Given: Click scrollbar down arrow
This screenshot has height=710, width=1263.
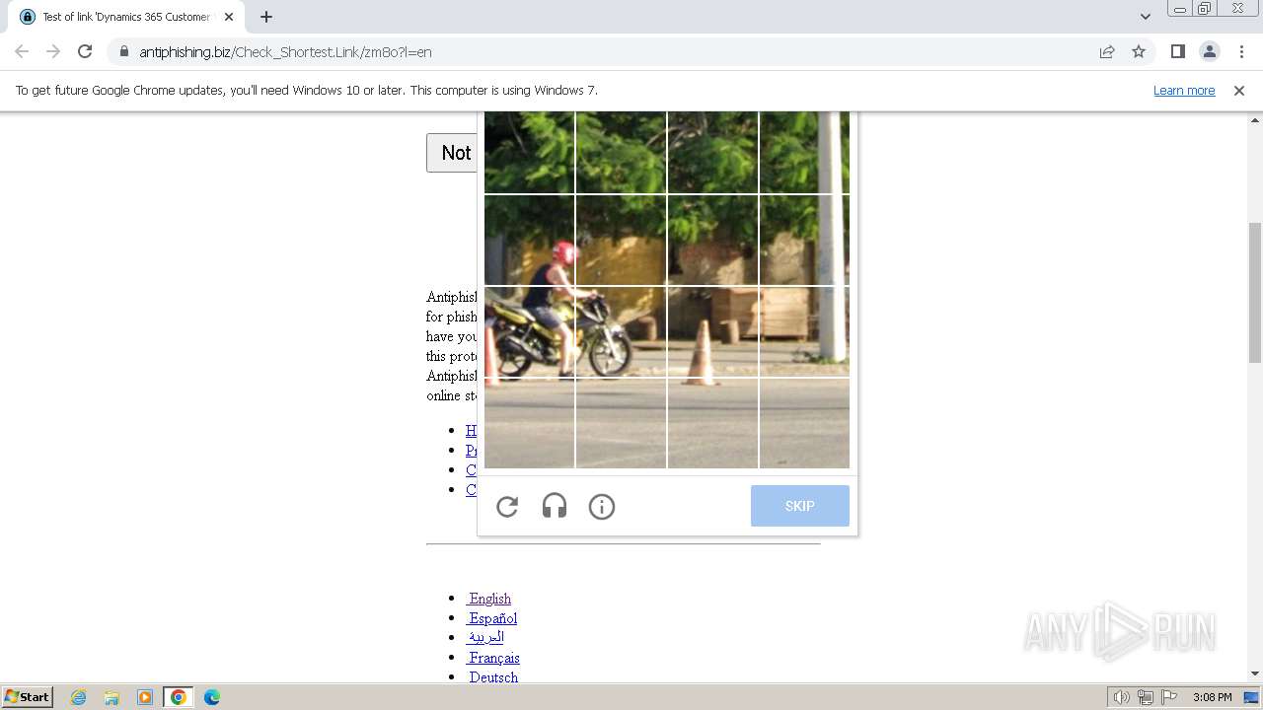Looking at the screenshot, I should 1255,674.
